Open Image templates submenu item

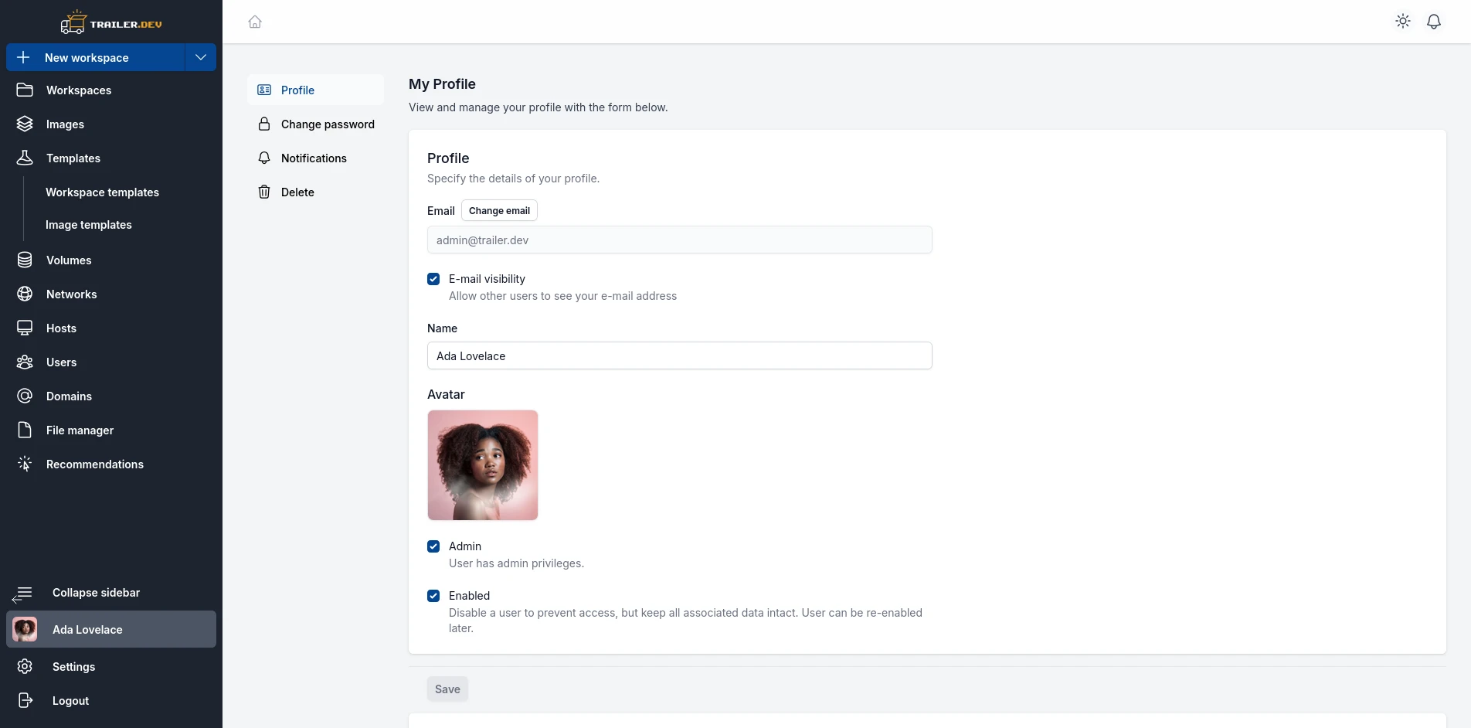click(88, 224)
